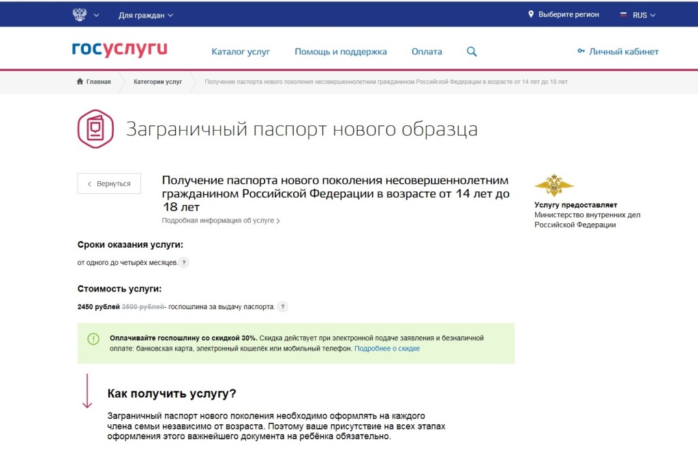698x465 pixels.
Task: Click the passport icon beside page title
Action: pyautogui.click(x=95, y=129)
